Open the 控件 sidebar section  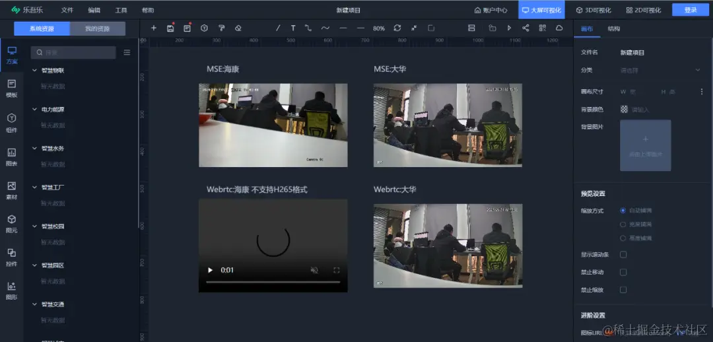12,257
